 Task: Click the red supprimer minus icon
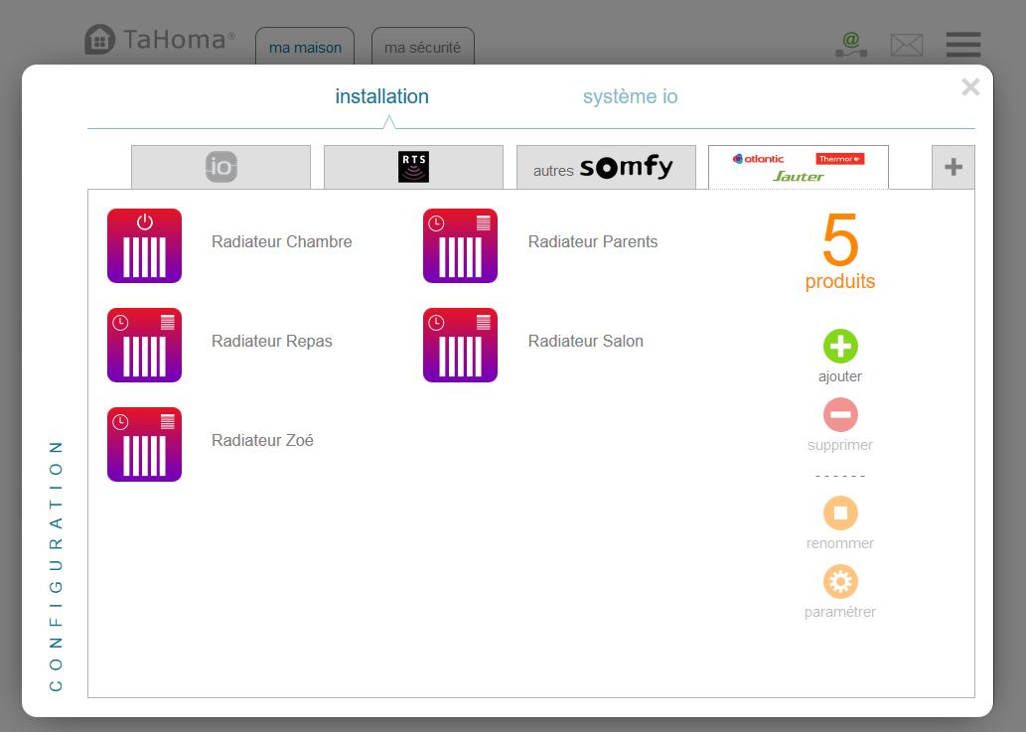(x=840, y=415)
